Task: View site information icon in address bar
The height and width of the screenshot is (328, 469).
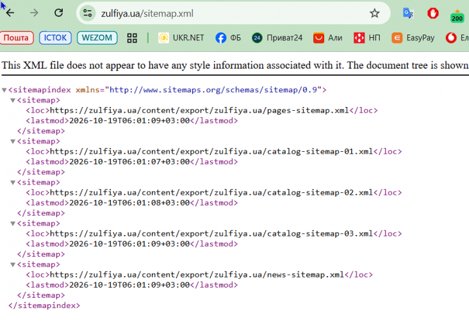Action: point(87,13)
